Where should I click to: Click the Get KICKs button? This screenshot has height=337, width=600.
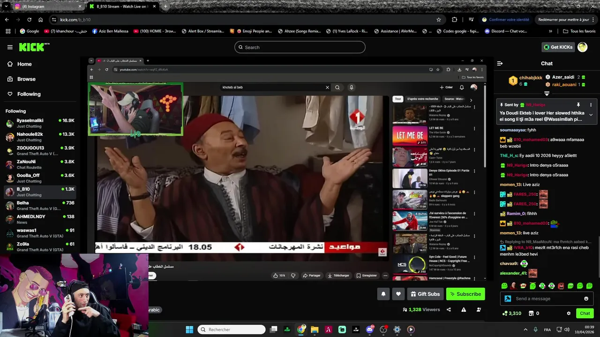click(558, 47)
